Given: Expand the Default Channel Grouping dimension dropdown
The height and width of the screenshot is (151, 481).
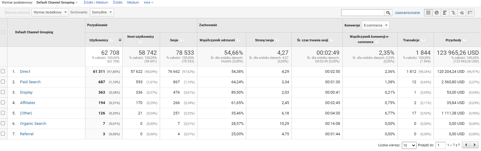Looking at the screenshot, I should point(57,2).
